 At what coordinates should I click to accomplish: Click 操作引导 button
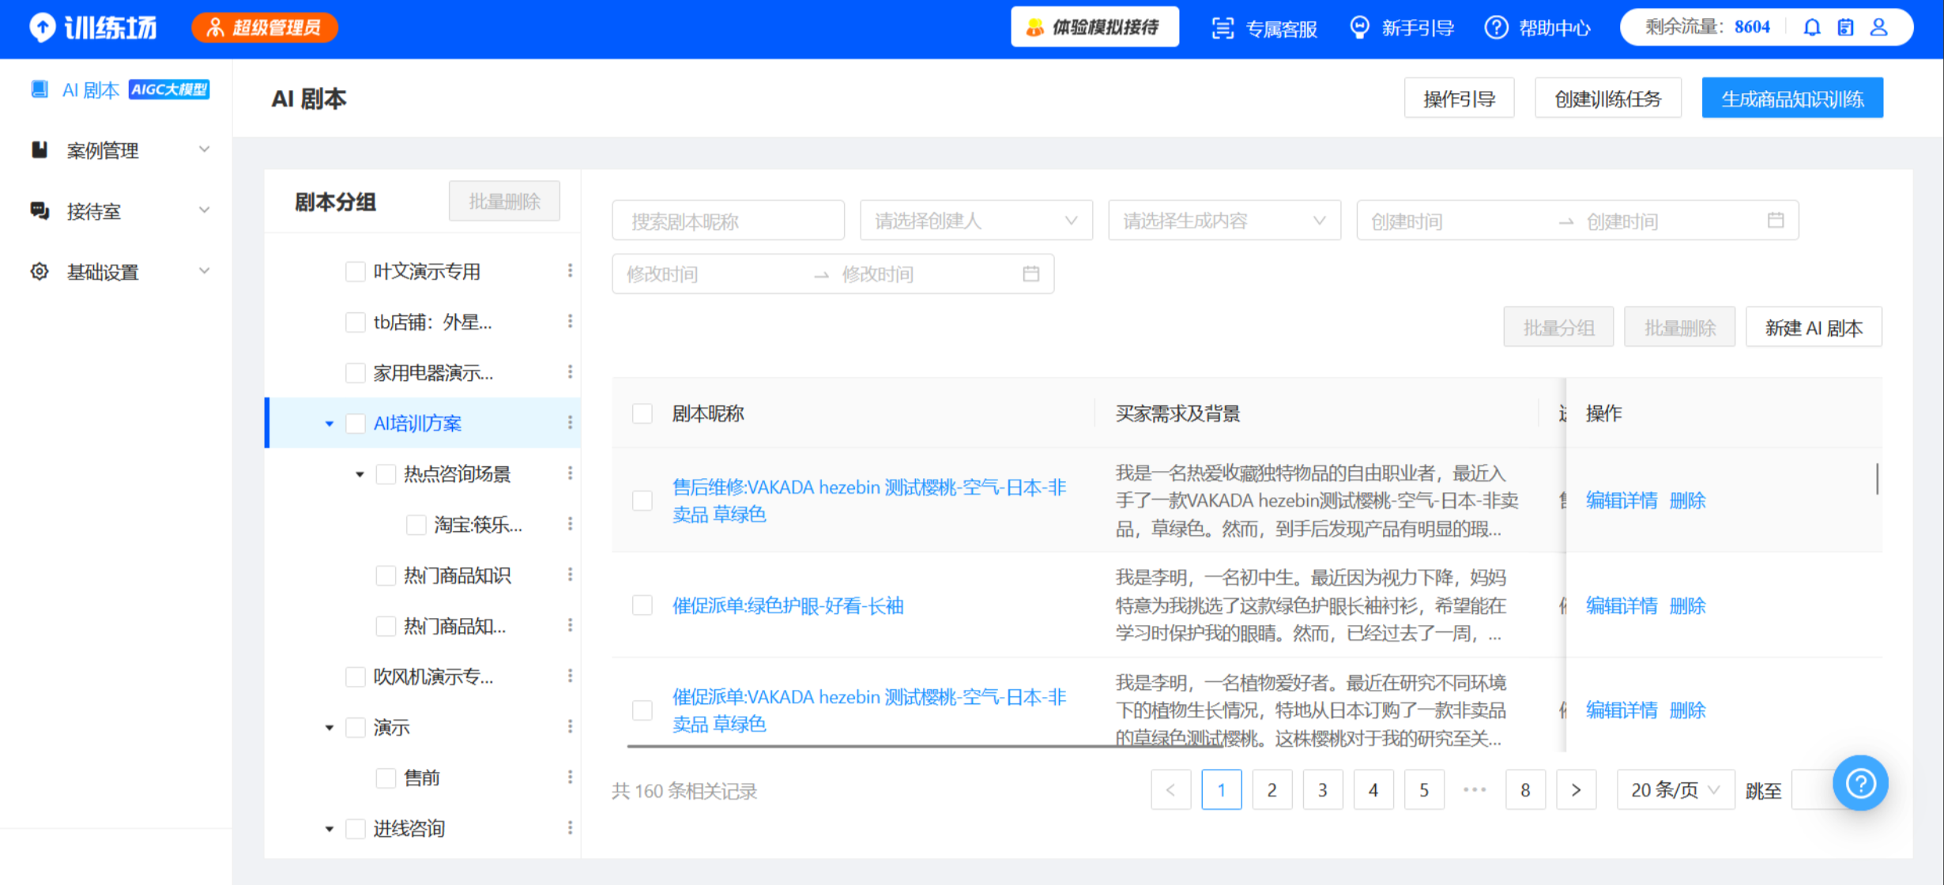click(x=1459, y=99)
